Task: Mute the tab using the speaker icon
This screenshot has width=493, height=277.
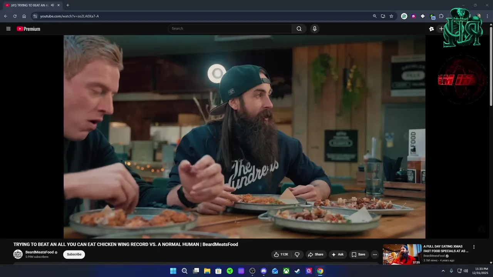Action: pos(52,5)
